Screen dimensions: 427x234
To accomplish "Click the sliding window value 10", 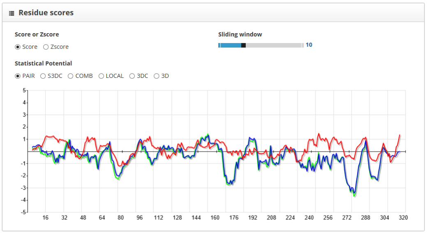I will pyautogui.click(x=309, y=45).
